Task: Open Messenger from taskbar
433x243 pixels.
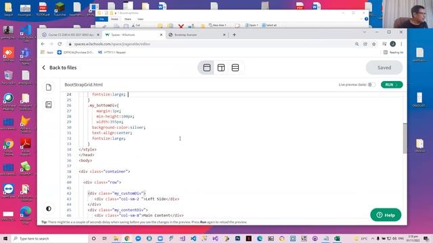Action: (138, 238)
